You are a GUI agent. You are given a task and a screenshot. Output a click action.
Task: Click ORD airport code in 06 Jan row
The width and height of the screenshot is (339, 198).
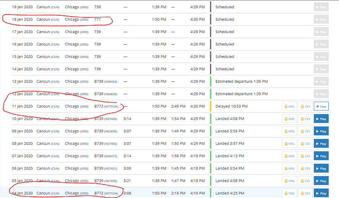tap(84, 169)
